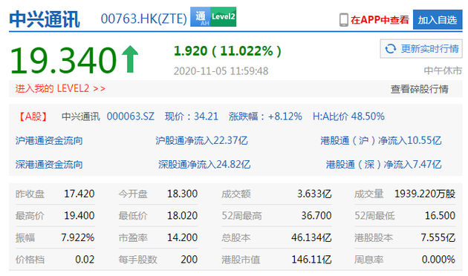
Task: Click 52周最高 value 36.700
Action: point(316,215)
